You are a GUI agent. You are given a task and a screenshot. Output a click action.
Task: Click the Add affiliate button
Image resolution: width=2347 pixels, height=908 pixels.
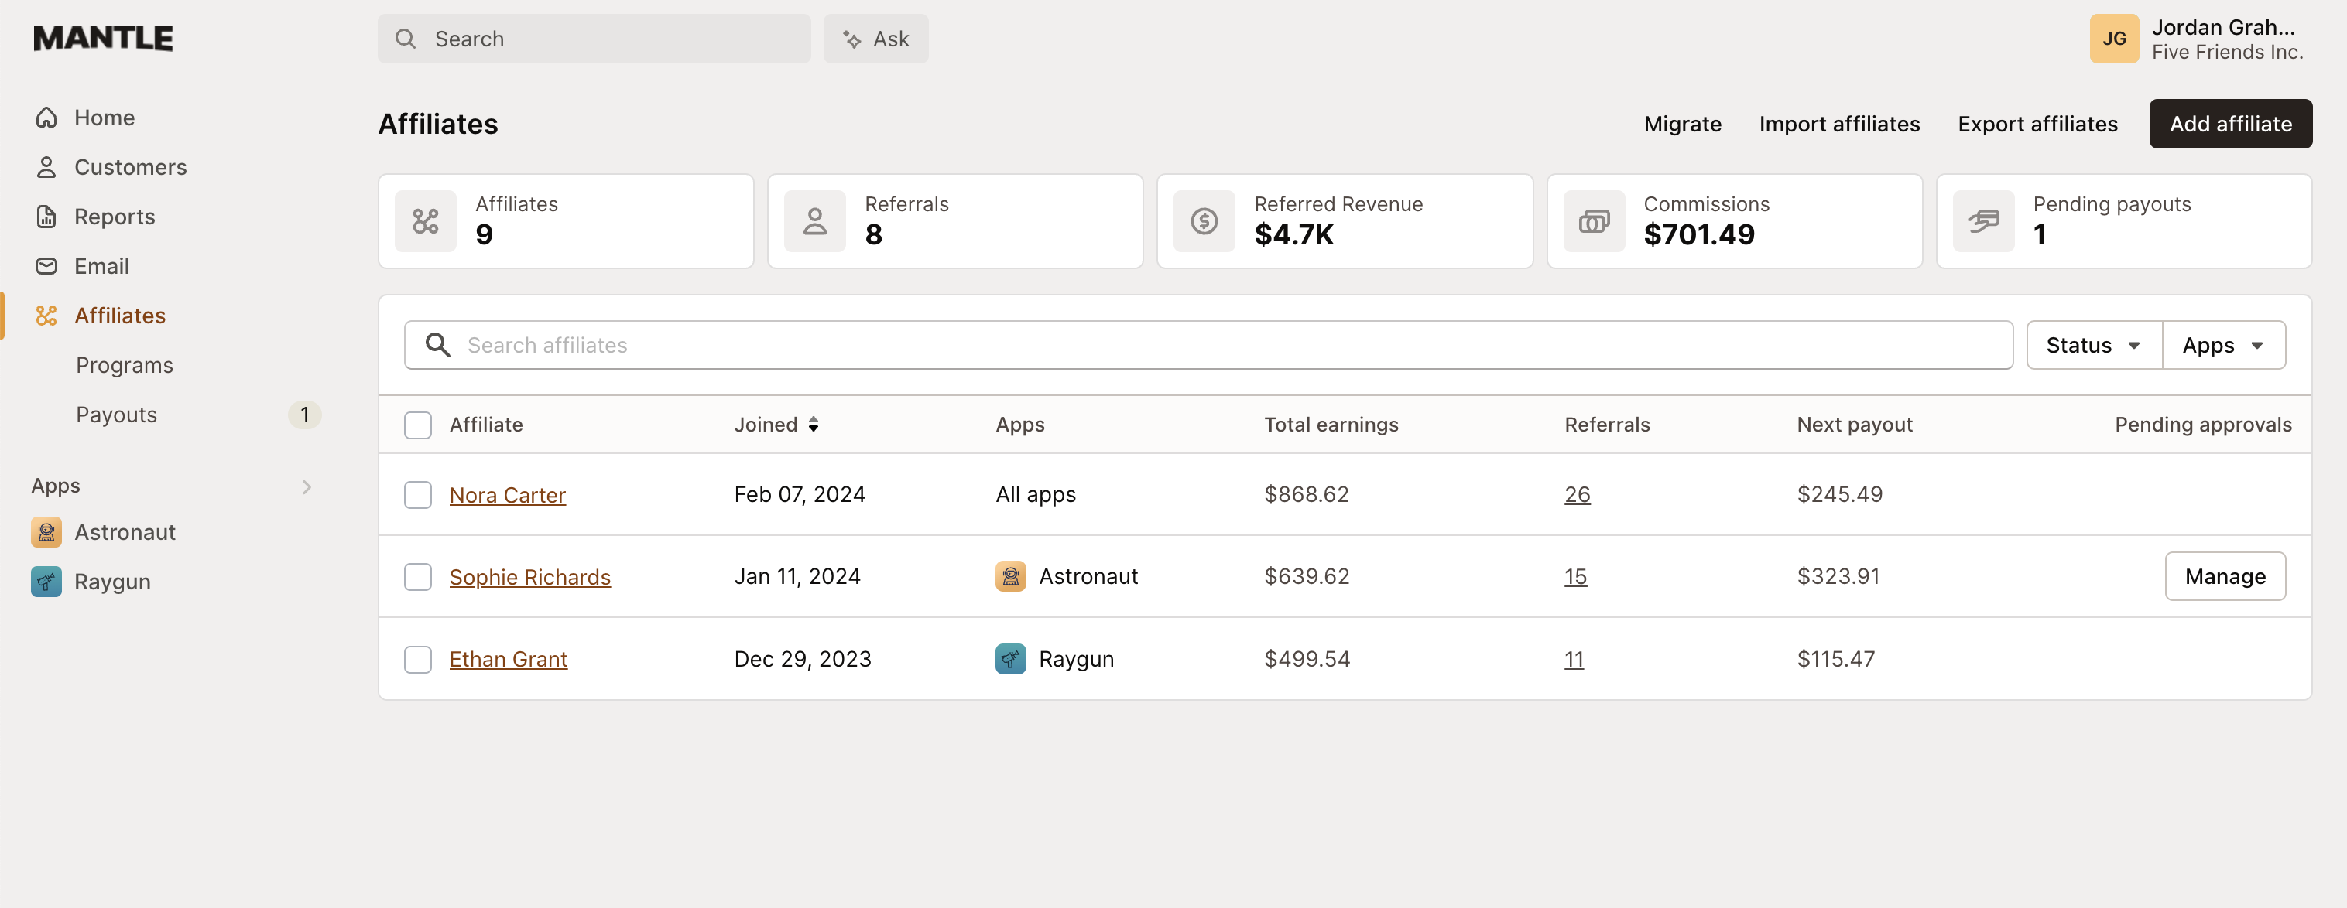pos(2229,123)
